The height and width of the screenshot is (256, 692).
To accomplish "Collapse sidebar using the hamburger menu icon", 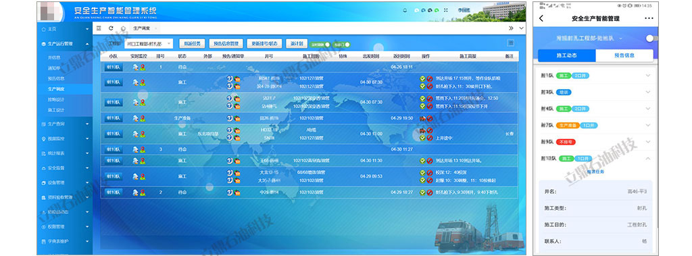I will [x=99, y=28].
